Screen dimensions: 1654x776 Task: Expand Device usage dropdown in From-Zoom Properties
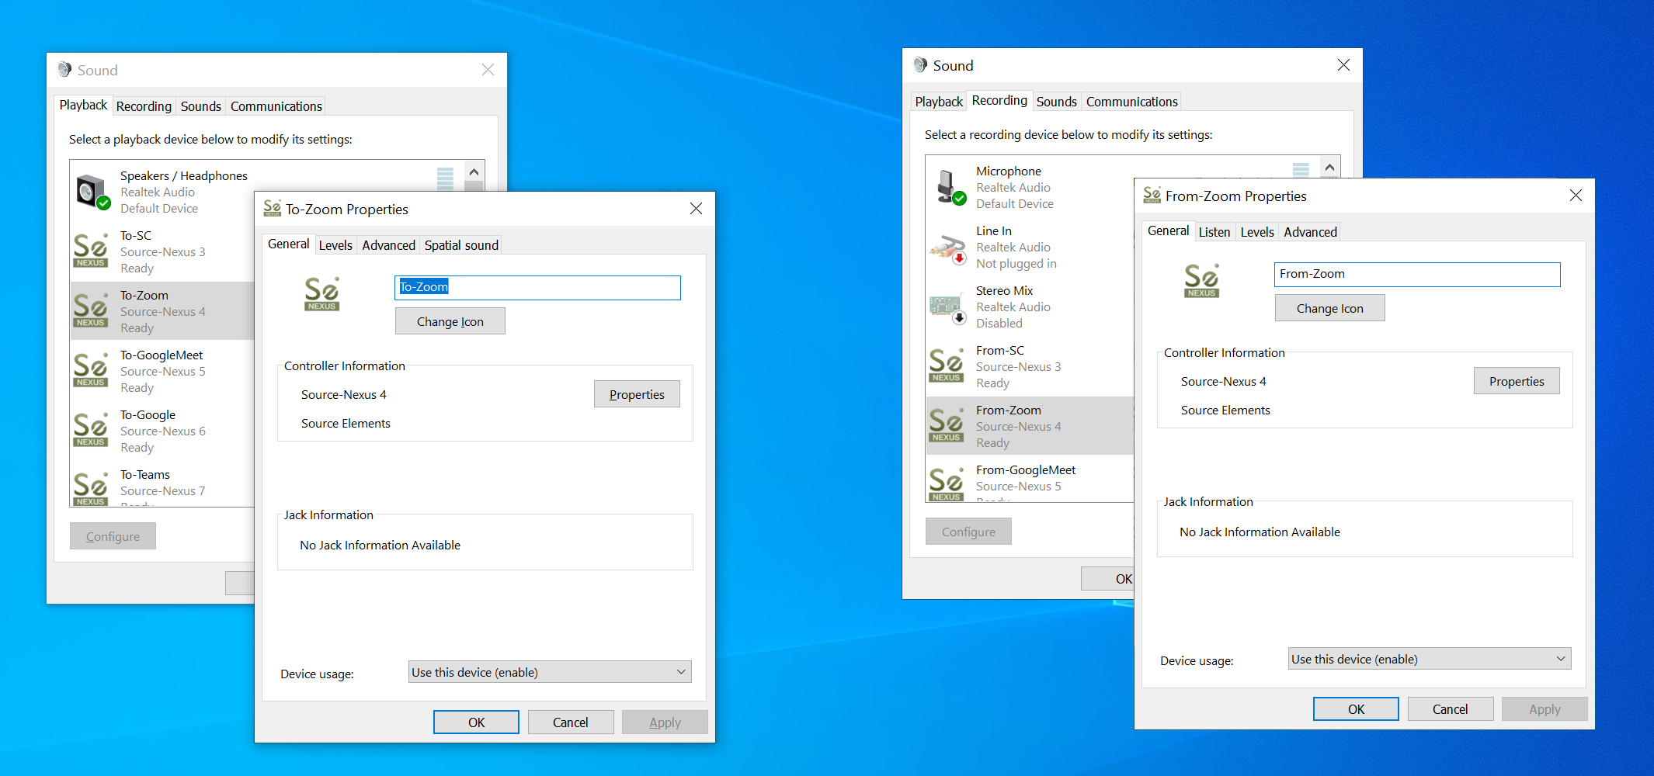click(1429, 659)
